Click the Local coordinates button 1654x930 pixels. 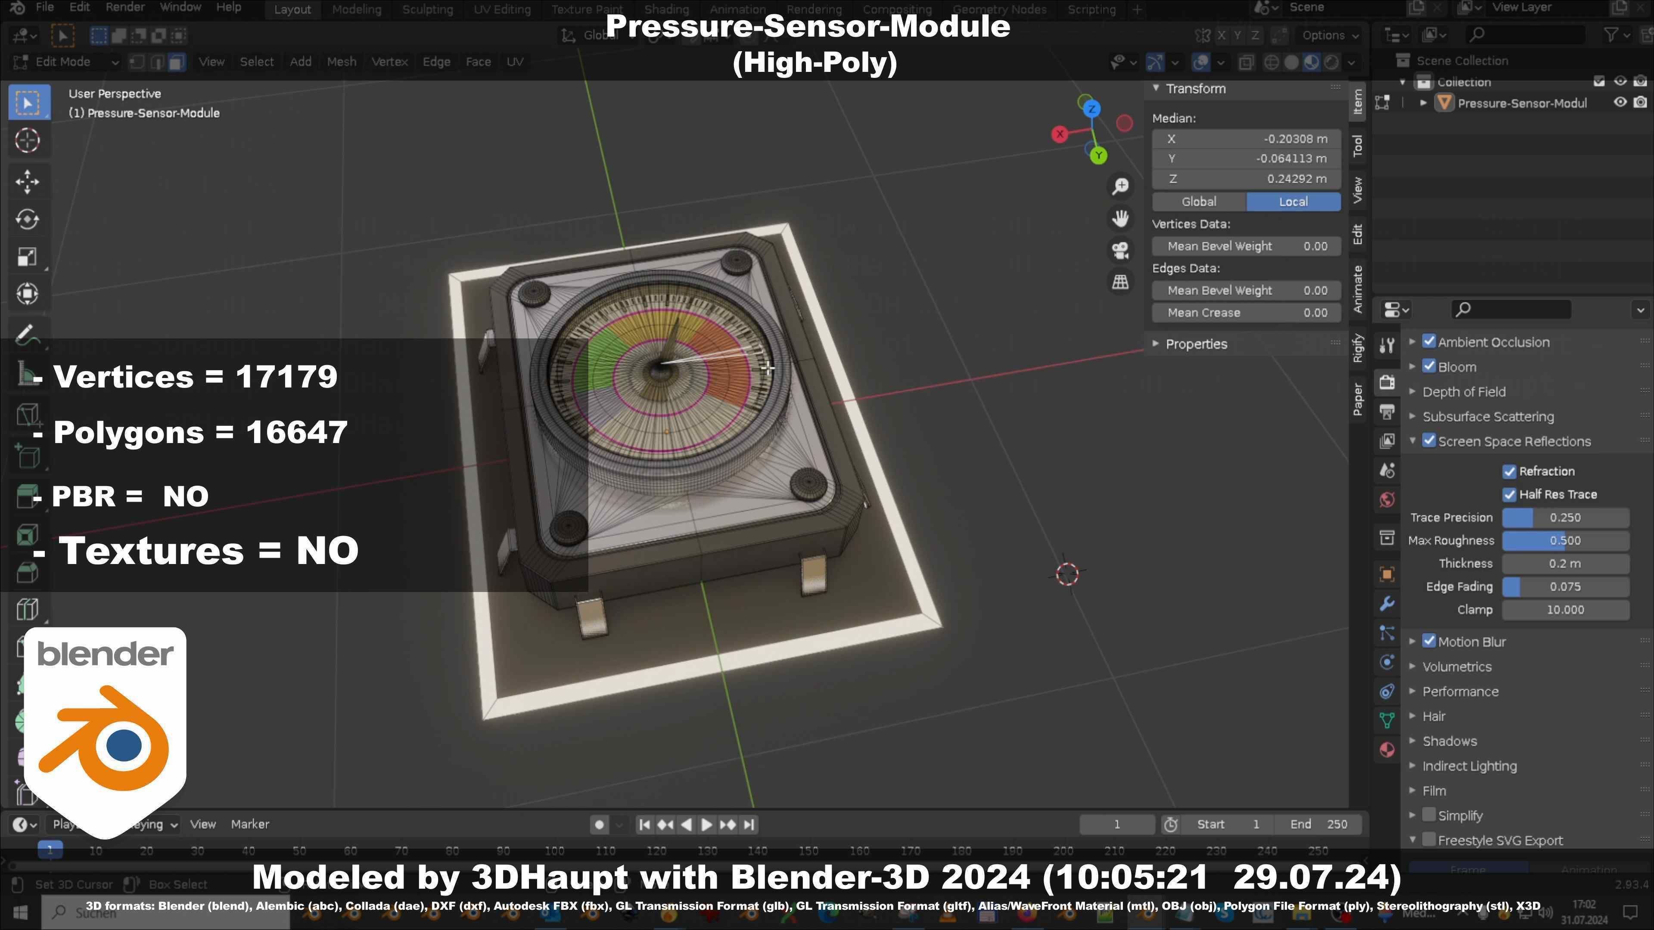(1293, 202)
